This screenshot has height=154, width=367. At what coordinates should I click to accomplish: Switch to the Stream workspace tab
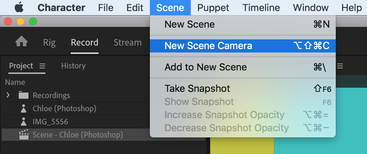point(127,42)
